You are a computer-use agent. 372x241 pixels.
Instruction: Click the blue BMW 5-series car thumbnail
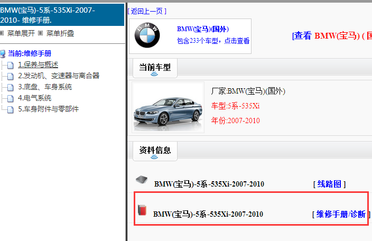pos(168,107)
